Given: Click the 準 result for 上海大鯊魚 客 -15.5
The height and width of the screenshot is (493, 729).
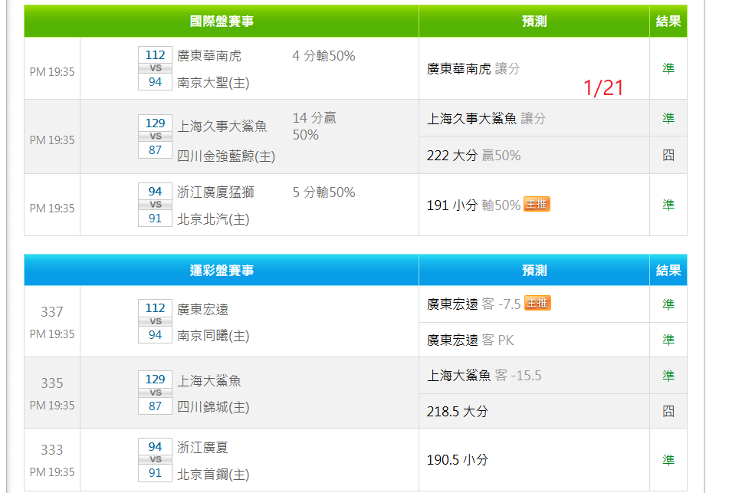Looking at the screenshot, I should click(668, 376).
